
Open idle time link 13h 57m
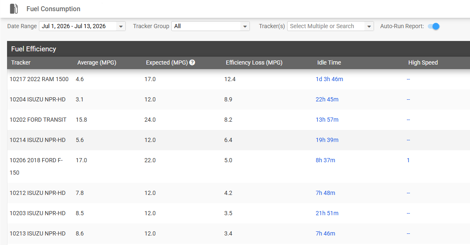[x=327, y=120]
